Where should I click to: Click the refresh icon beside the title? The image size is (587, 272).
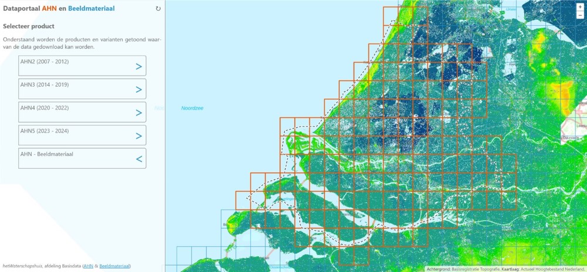(158, 9)
